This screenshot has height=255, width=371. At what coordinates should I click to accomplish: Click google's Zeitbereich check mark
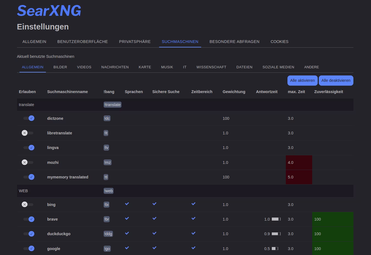(193, 248)
